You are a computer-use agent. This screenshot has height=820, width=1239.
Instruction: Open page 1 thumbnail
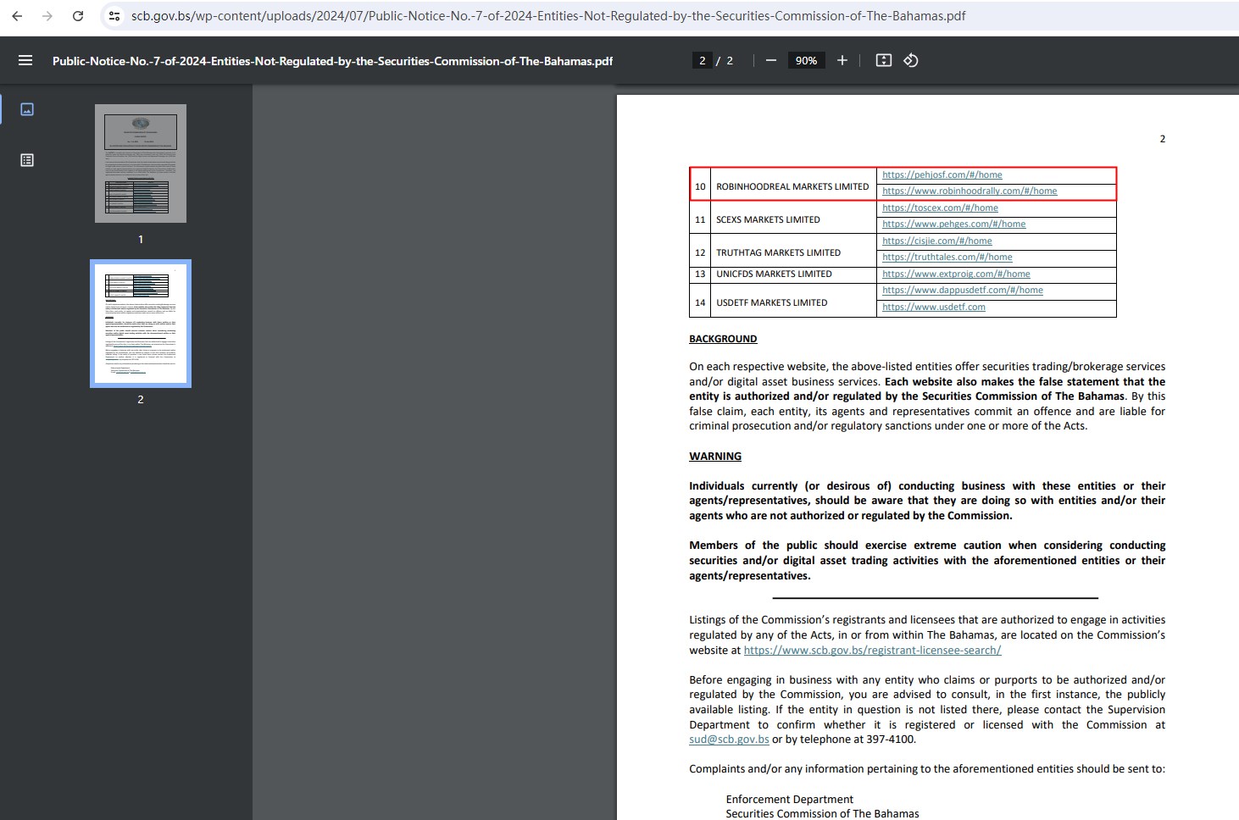[141, 163]
